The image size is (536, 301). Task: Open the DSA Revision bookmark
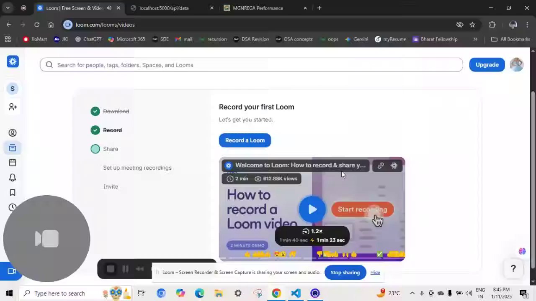coord(251,39)
